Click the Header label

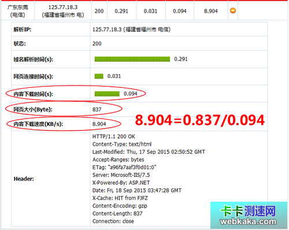coord(24,179)
